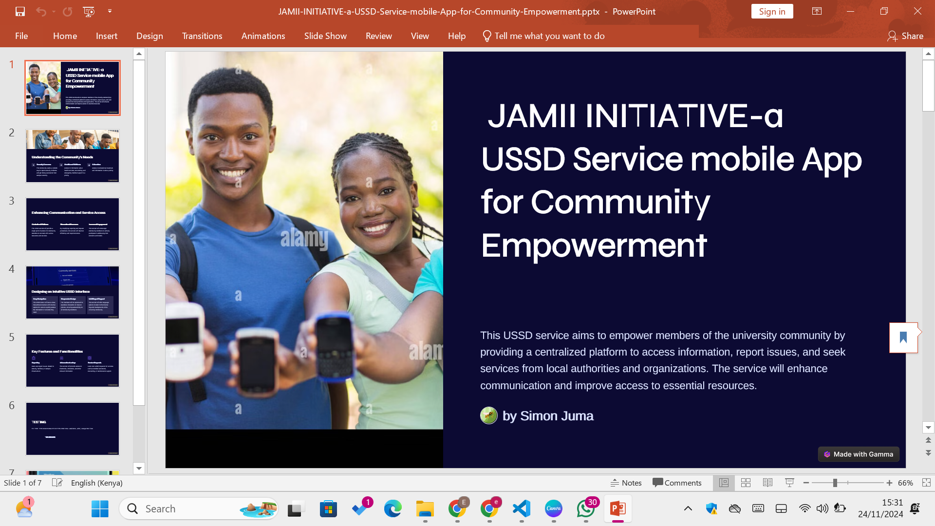The image size is (935, 526).
Task: Toggle Normal view button in status bar
Action: [724, 483]
